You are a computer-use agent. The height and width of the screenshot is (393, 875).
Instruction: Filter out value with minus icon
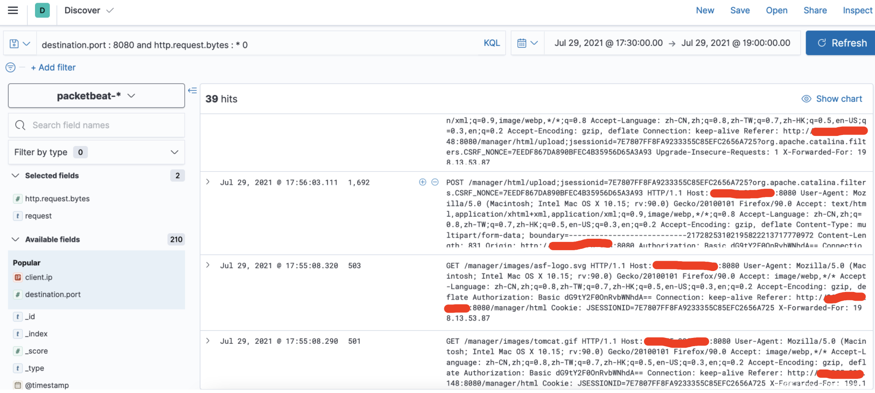[x=435, y=182]
